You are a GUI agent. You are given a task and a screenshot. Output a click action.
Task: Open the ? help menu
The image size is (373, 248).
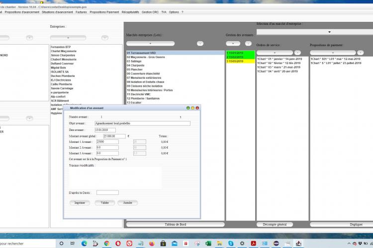(x=183, y=12)
